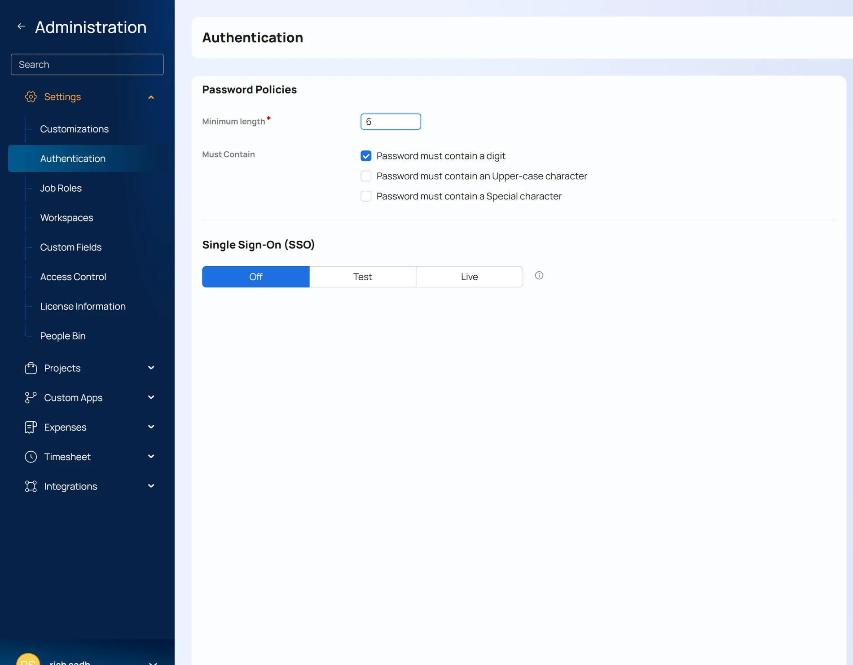Click the Integrations nodes icon
Viewport: 853px width, 665px height.
pyautogui.click(x=31, y=486)
